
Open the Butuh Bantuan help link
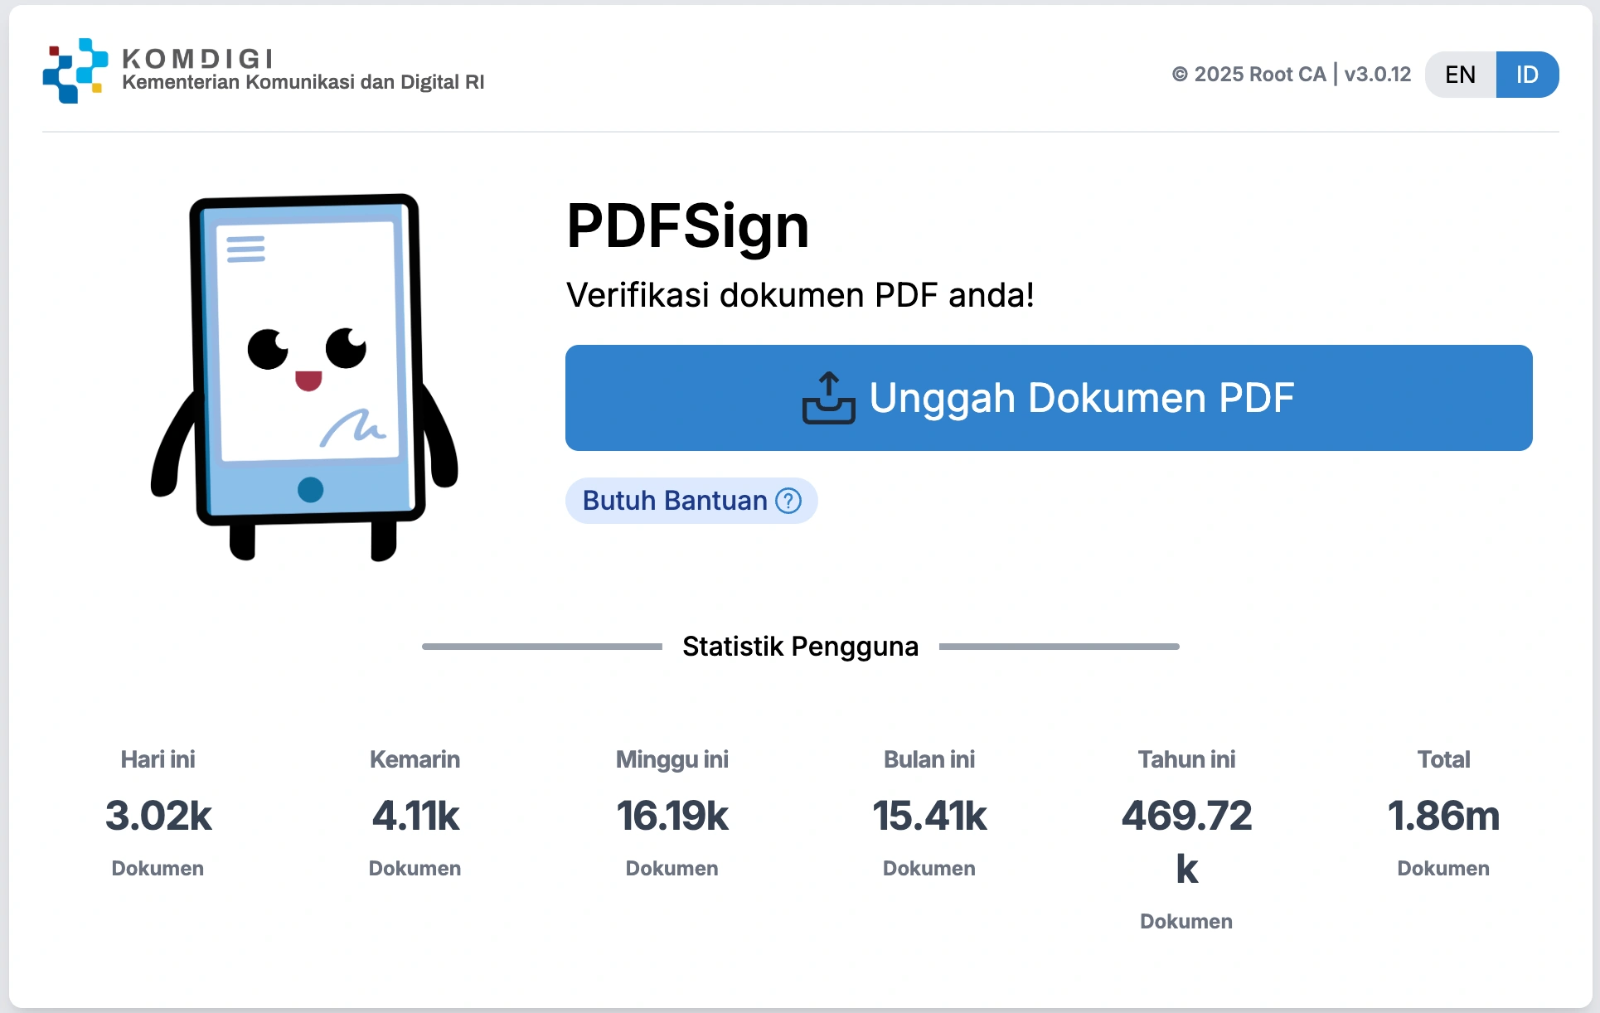click(x=691, y=501)
